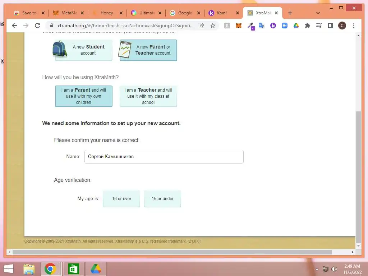Close the XtraMath tab
Viewport: 368px width, 276px height.
276,13
